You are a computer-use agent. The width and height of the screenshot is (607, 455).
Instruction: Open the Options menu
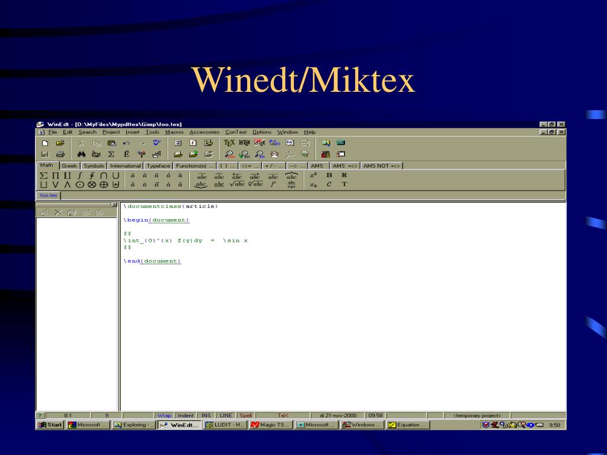(x=262, y=132)
